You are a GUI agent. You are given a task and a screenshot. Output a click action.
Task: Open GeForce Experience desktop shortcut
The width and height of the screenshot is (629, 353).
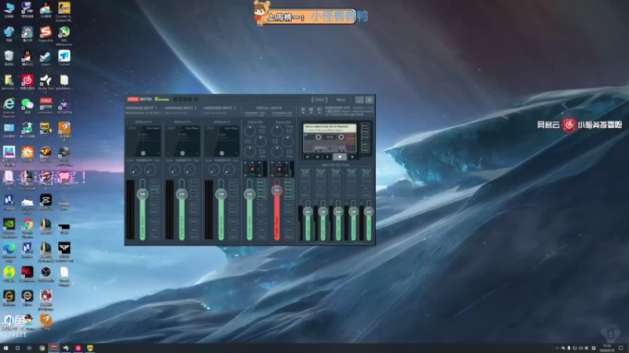[x=9, y=228]
